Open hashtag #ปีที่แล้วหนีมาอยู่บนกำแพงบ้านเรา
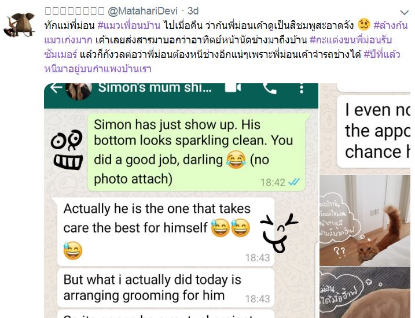The width and height of the screenshot is (415, 318). tap(222, 62)
